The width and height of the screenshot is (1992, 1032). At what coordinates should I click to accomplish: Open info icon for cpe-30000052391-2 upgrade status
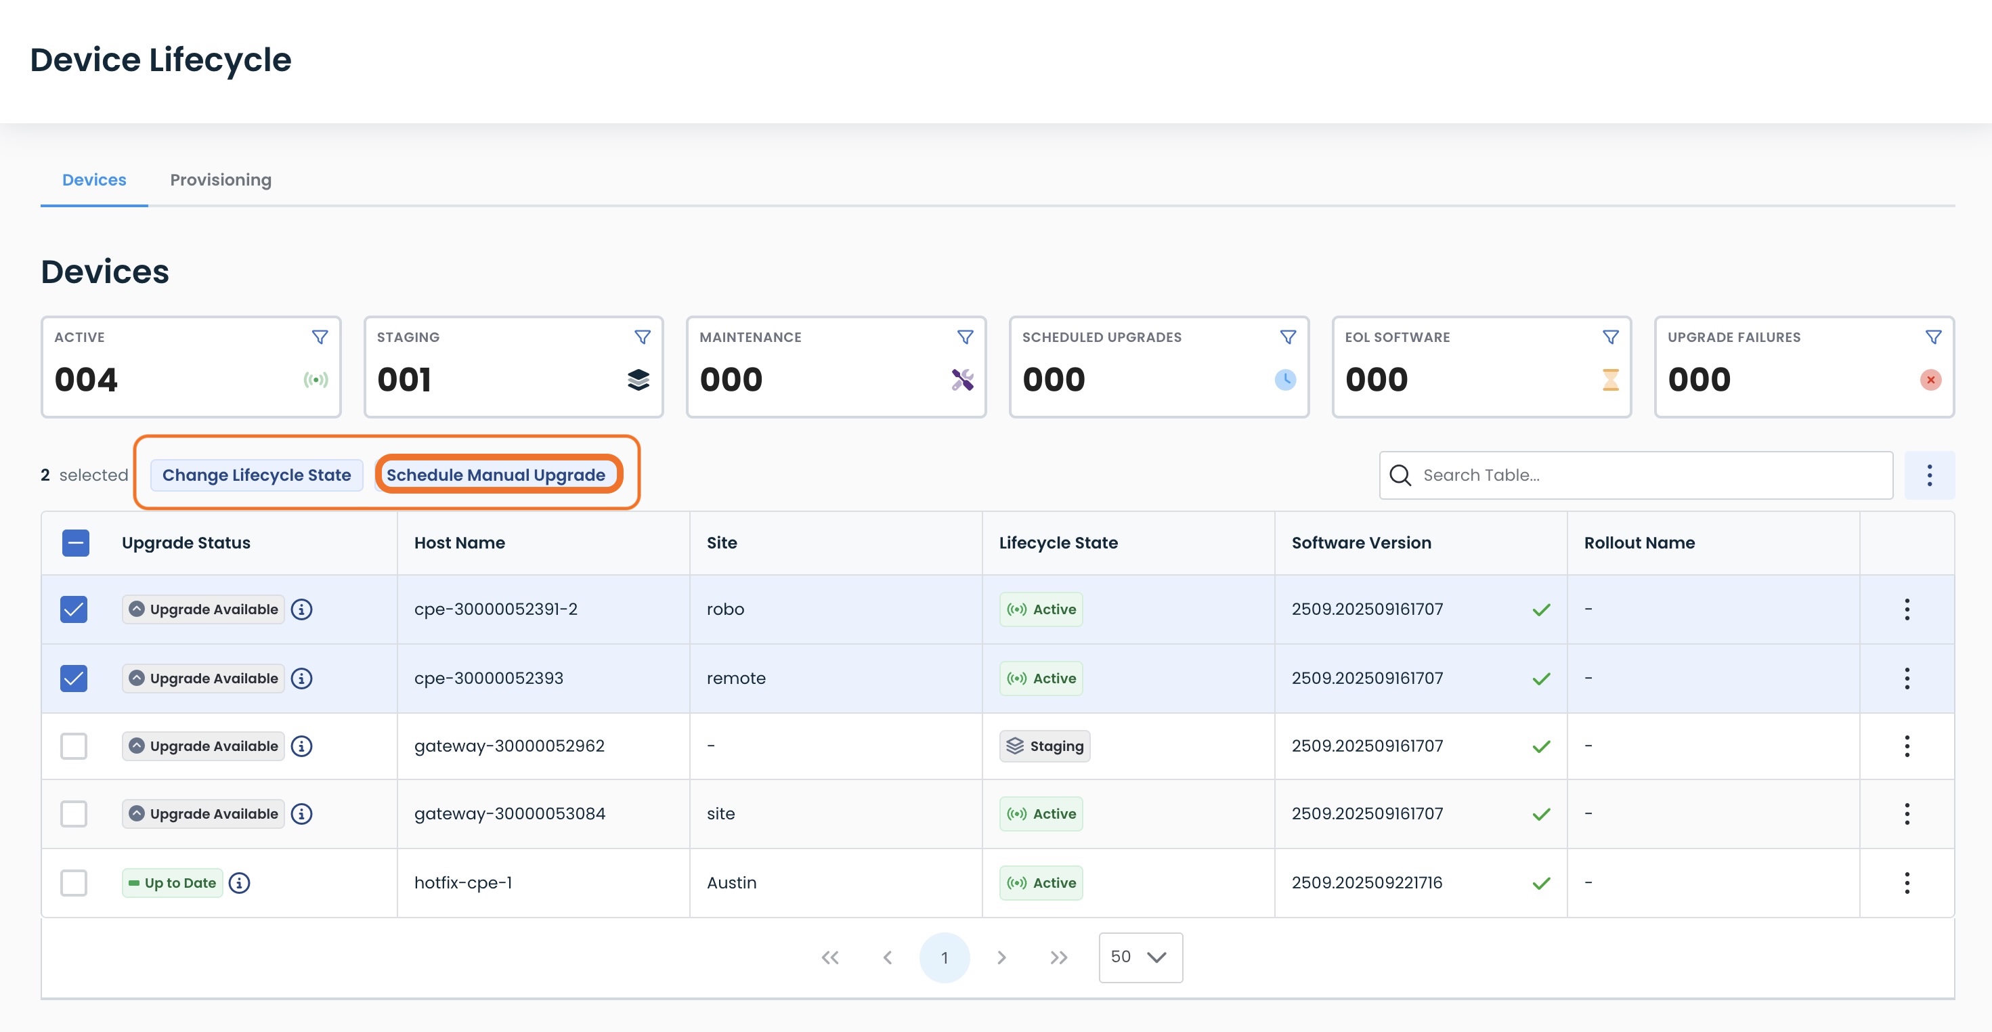coord(301,609)
